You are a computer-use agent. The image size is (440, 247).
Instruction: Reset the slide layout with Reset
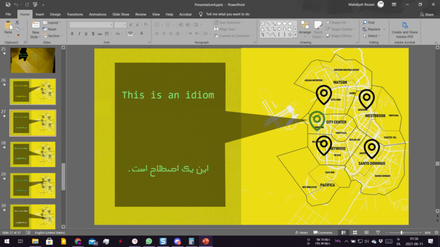click(50, 29)
